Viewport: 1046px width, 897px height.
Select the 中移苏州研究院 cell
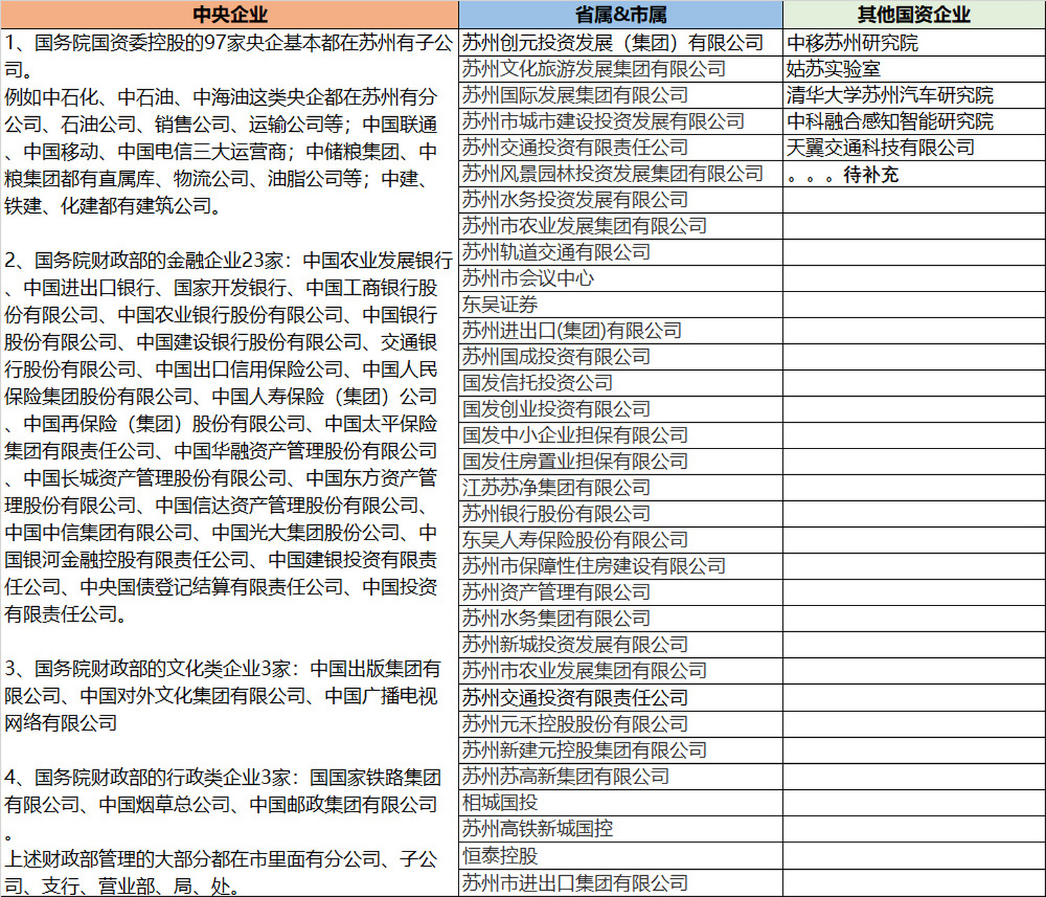[x=914, y=43]
